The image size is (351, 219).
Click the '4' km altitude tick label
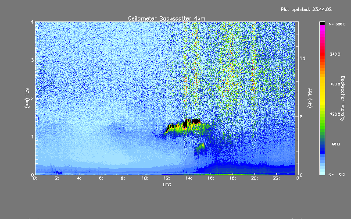(x=32, y=22)
